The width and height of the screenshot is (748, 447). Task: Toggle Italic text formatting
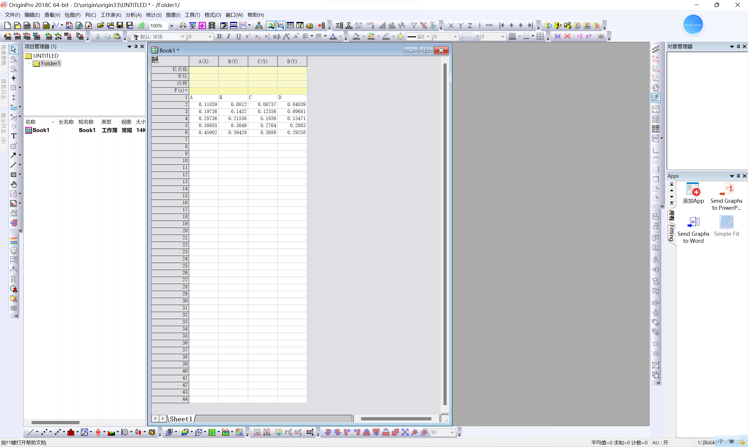point(229,37)
